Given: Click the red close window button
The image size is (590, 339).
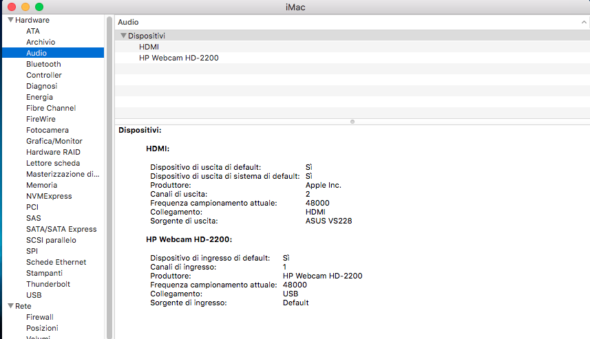Looking at the screenshot, I should pyautogui.click(x=12, y=7).
